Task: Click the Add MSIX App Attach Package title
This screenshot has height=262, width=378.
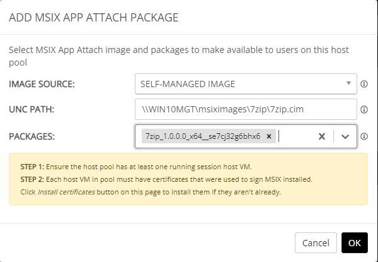Action: [x=93, y=18]
